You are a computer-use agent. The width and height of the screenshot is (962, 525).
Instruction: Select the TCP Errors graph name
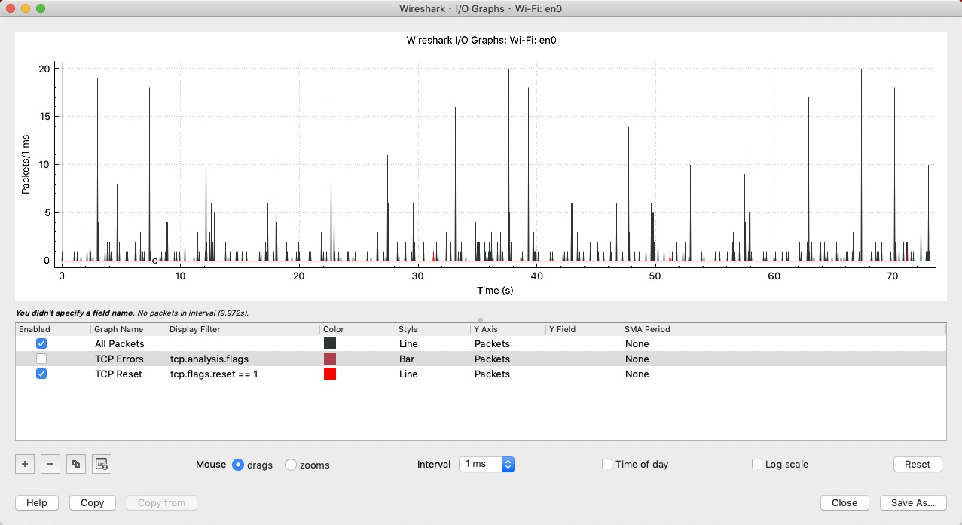(x=119, y=359)
